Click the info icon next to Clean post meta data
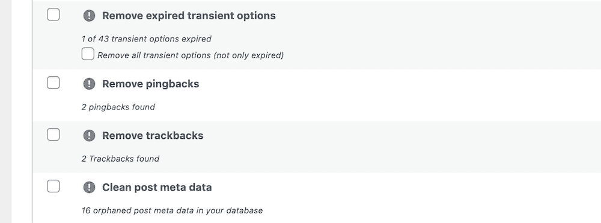 click(89, 188)
